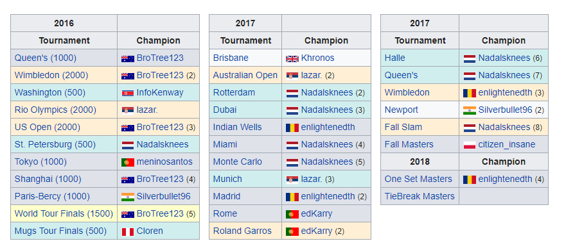The height and width of the screenshot is (248, 575).
Task: Click the UK flag beside Khronos
Action: coord(292,58)
